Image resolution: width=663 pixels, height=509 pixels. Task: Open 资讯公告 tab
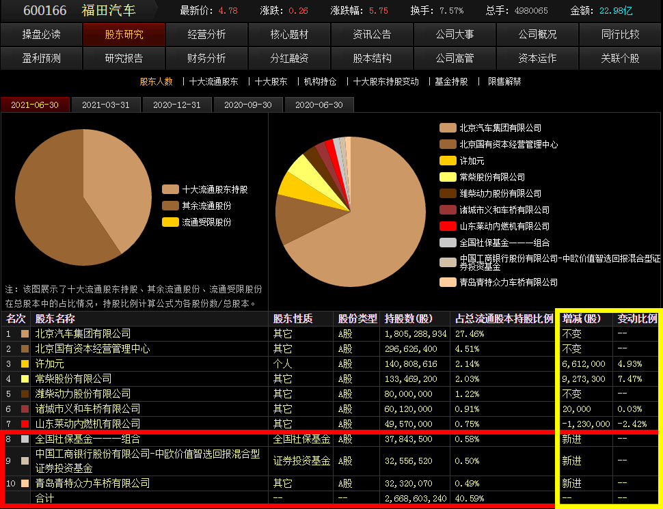372,34
